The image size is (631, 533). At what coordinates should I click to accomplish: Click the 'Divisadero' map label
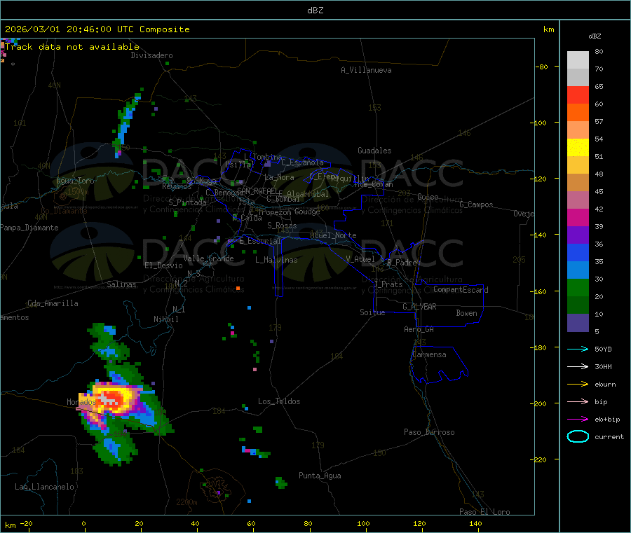pos(151,55)
